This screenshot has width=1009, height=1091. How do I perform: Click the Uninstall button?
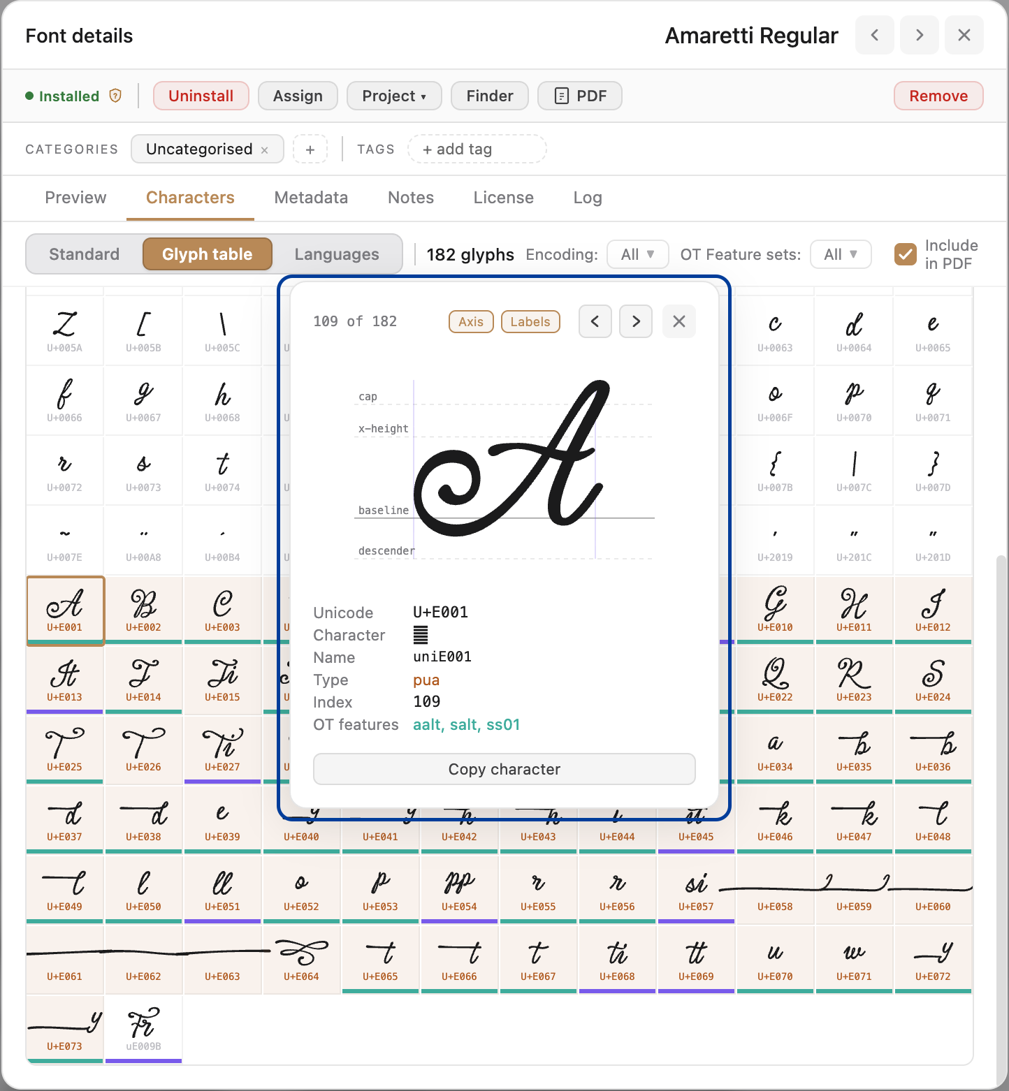(201, 96)
